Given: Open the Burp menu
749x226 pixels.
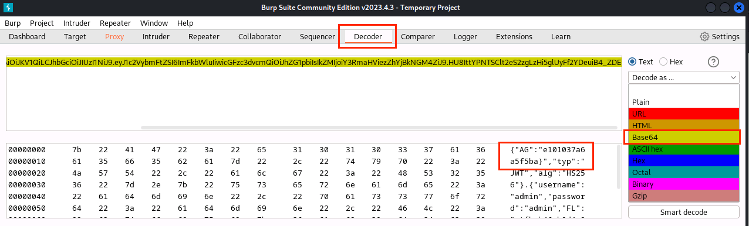Looking at the screenshot, I should [12, 23].
